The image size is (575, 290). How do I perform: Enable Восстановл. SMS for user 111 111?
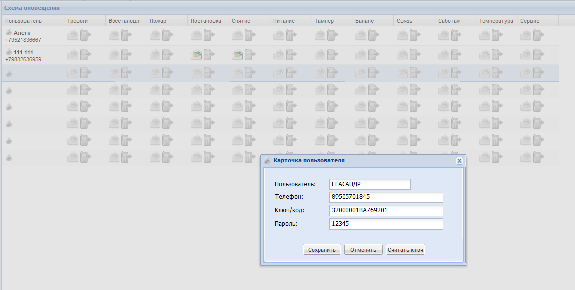tap(114, 55)
